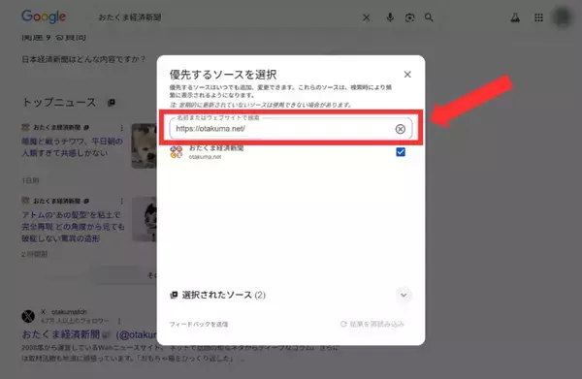Click 結果を再読み込み reload button
Screen dimensions: 582x379
click(x=372, y=324)
